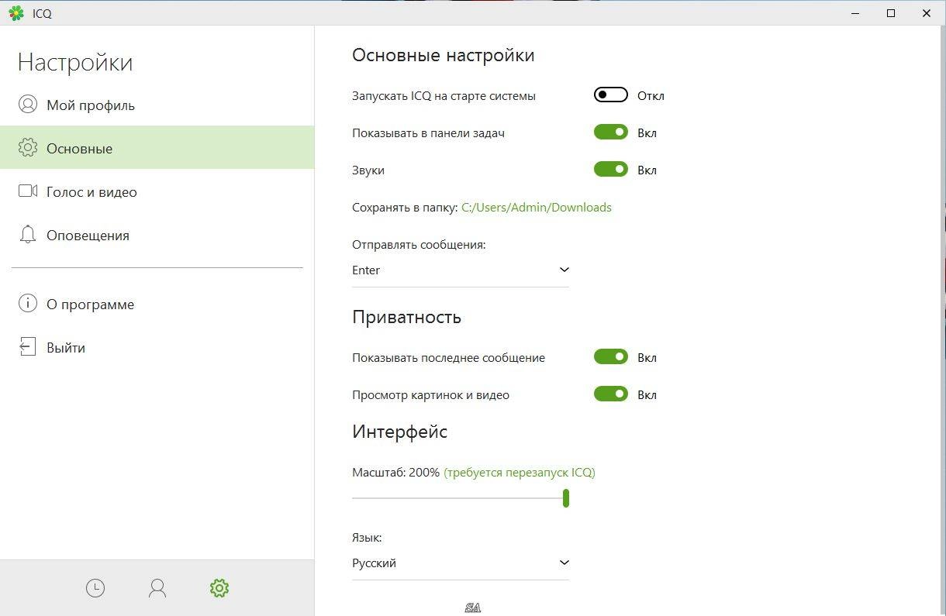
Task: Click the Отправлять сообщения label
Action: 419,245
